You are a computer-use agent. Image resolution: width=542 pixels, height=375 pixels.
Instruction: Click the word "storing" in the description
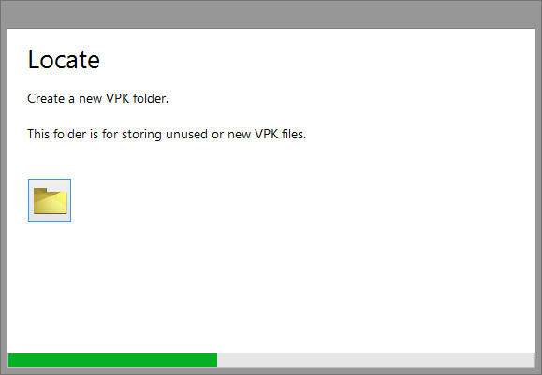point(141,135)
